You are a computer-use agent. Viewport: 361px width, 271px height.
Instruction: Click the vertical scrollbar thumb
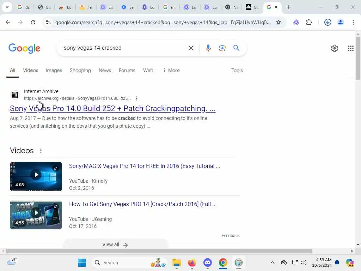(x=358, y=58)
